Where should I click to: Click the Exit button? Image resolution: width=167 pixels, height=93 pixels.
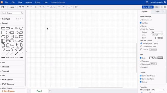157,7
